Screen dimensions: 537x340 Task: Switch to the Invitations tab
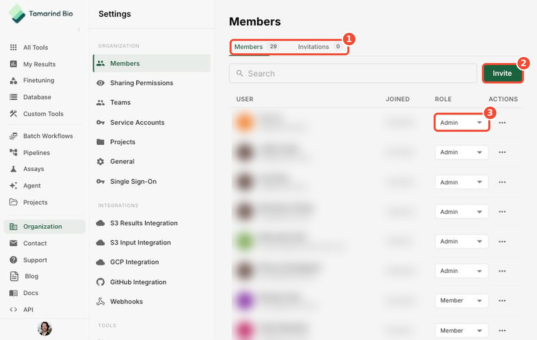319,47
